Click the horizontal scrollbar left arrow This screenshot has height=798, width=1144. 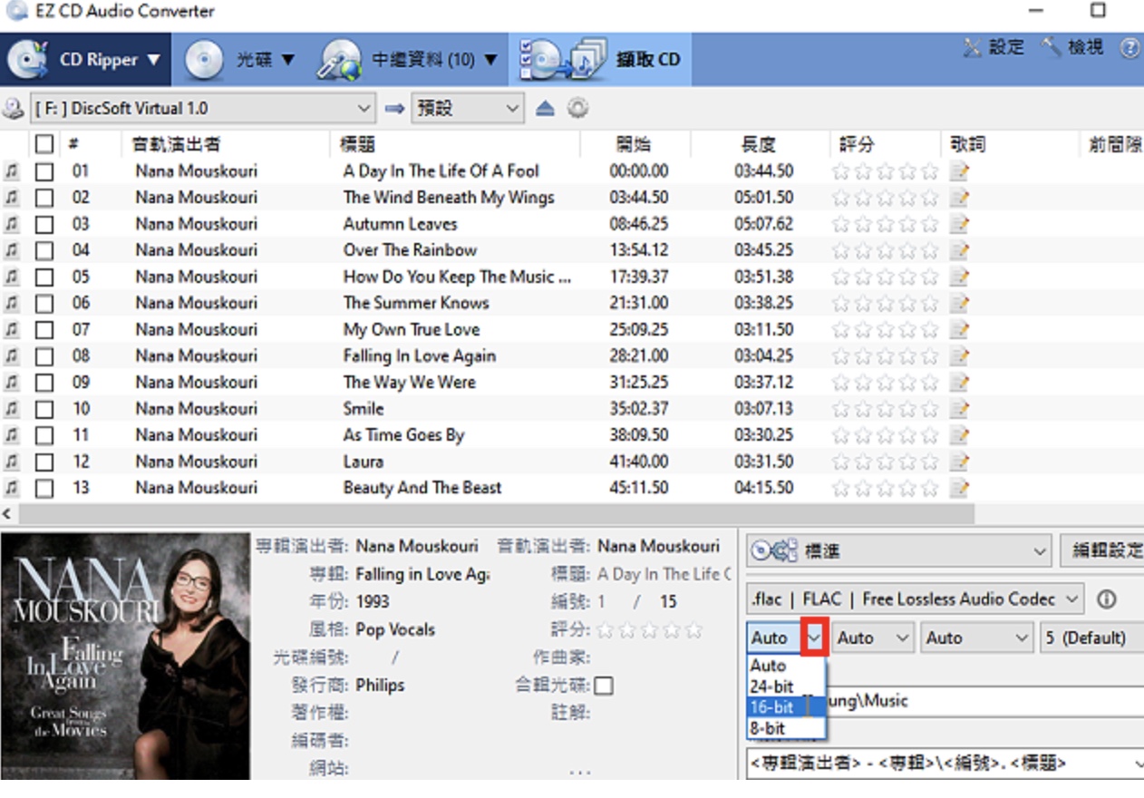click(x=8, y=514)
